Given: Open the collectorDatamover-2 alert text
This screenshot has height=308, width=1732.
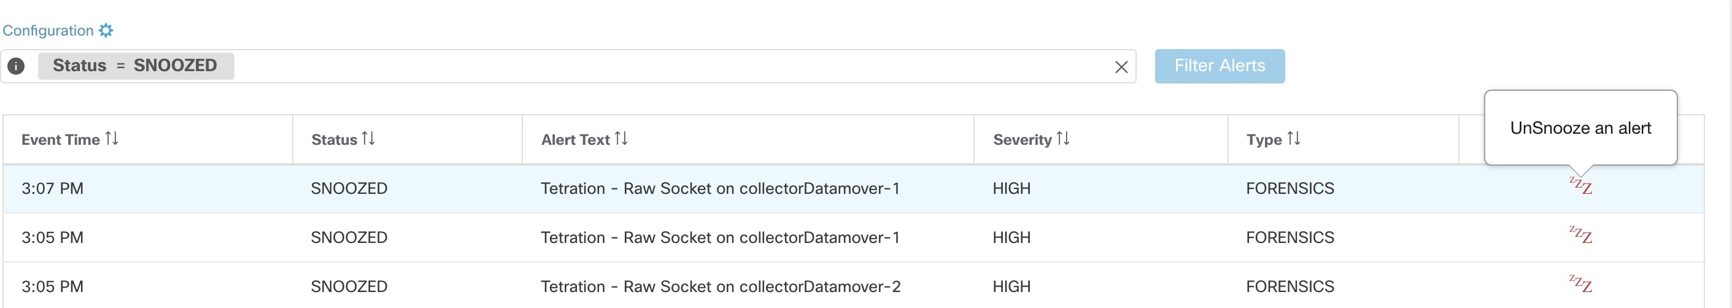Looking at the screenshot, I should coord(720,287).
